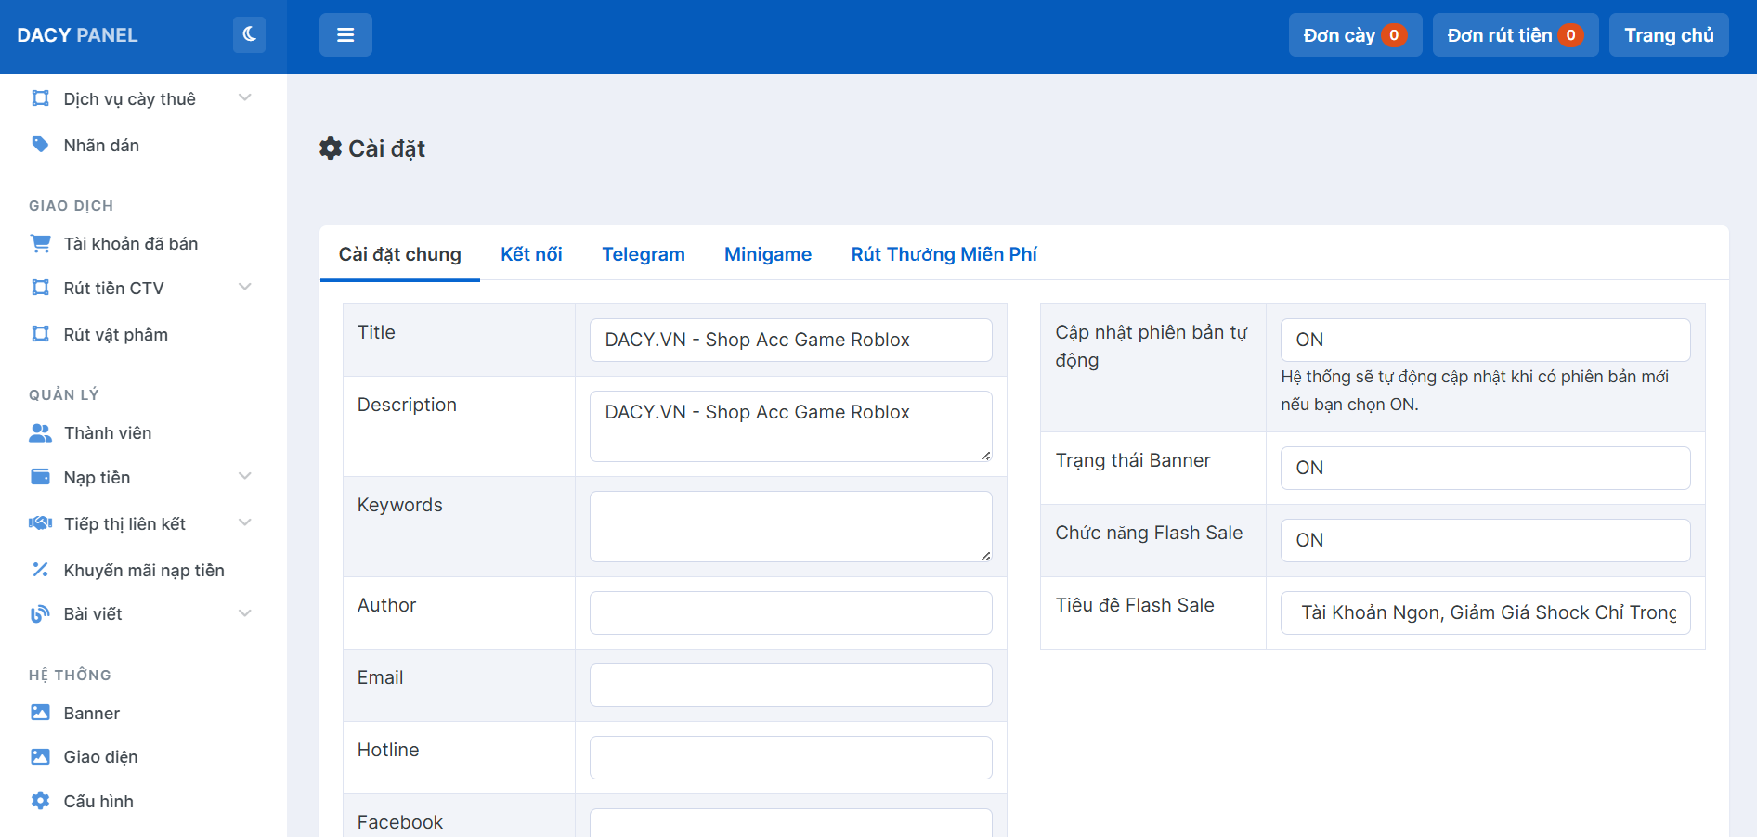The width and height of the screenshot is (1757, 837).
Task: Click Keywords textarea resize handle
Action: point(985,556)
